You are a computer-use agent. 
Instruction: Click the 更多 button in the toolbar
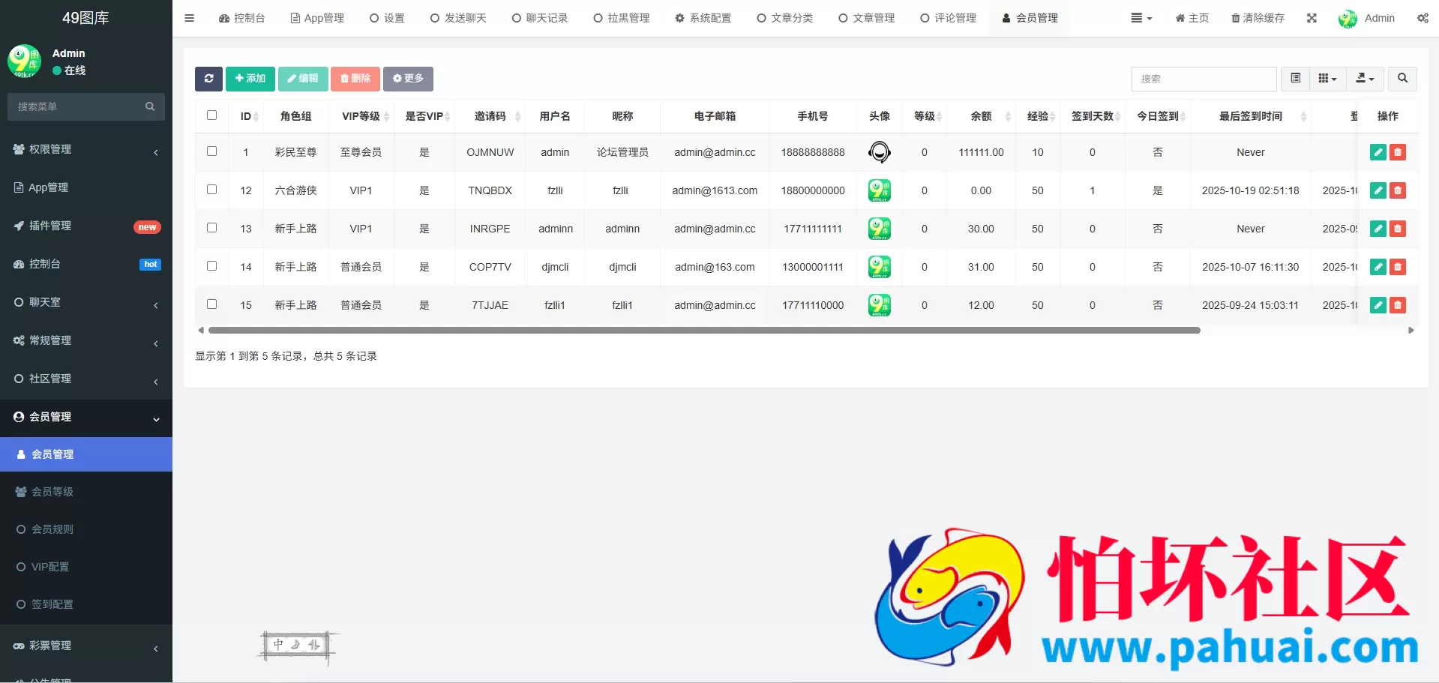[408, 79]
